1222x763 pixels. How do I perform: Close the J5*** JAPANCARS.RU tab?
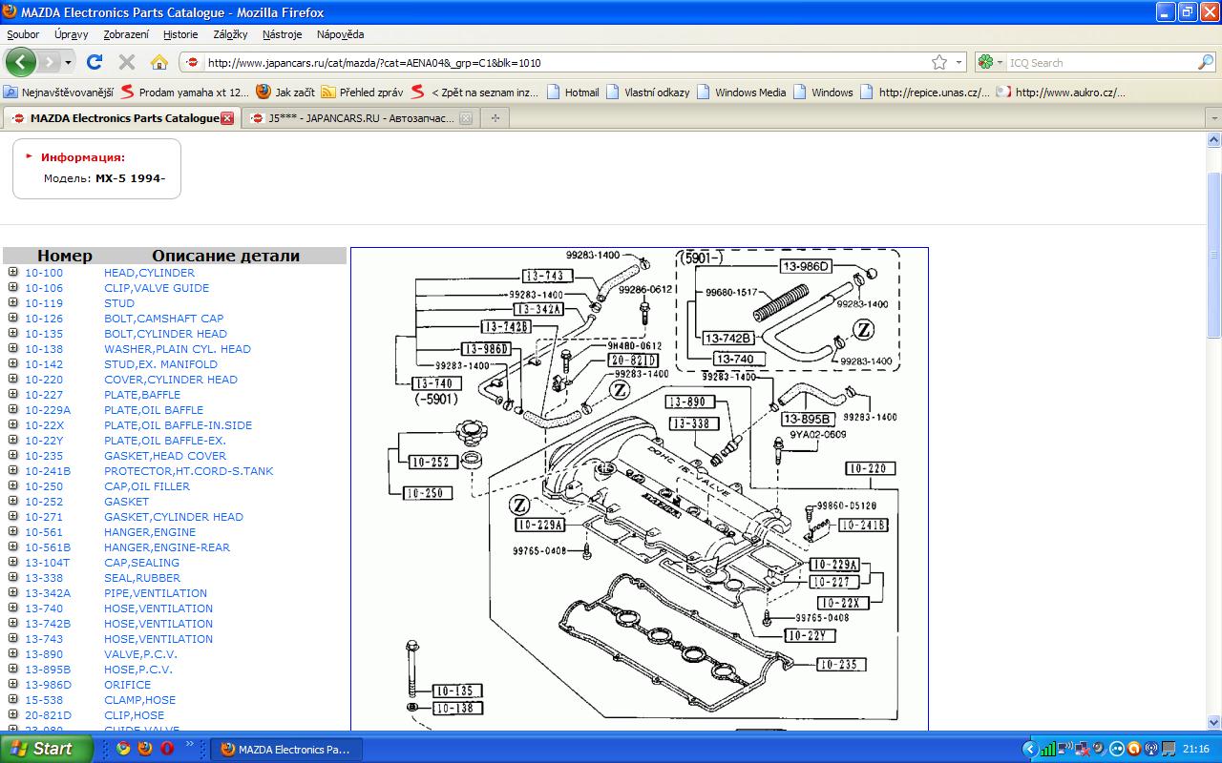466,118
